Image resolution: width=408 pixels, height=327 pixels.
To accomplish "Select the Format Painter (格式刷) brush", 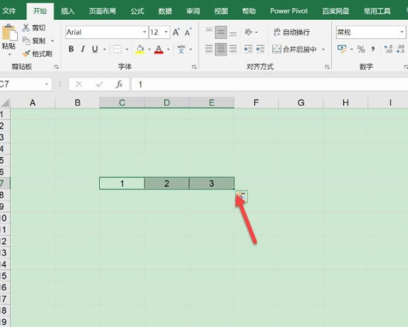I will [x=26, y=54].
